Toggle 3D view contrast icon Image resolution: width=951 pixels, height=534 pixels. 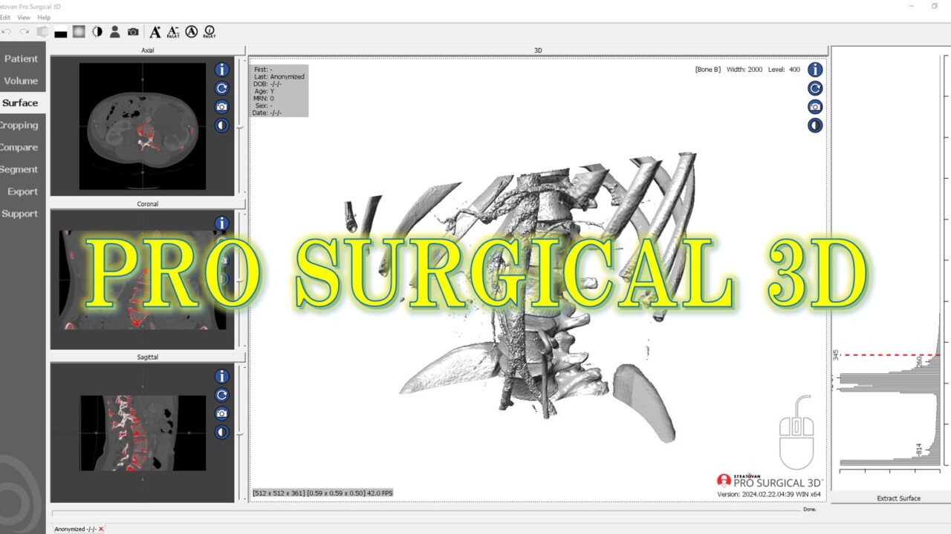(x=815, y=125)
